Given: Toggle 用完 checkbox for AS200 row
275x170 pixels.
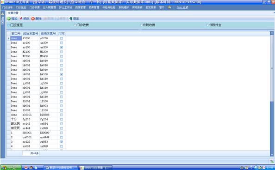Looking at the screenshot, I should tap(62, 38).
